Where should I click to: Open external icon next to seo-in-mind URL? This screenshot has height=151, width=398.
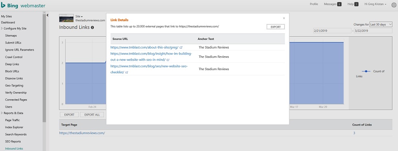tap(168, 60)
